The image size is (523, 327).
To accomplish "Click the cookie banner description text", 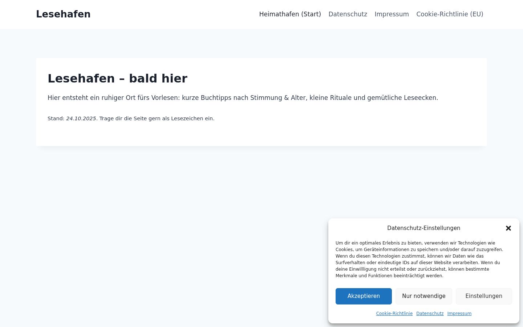I will pyautogui.click(x=419, y=259).
